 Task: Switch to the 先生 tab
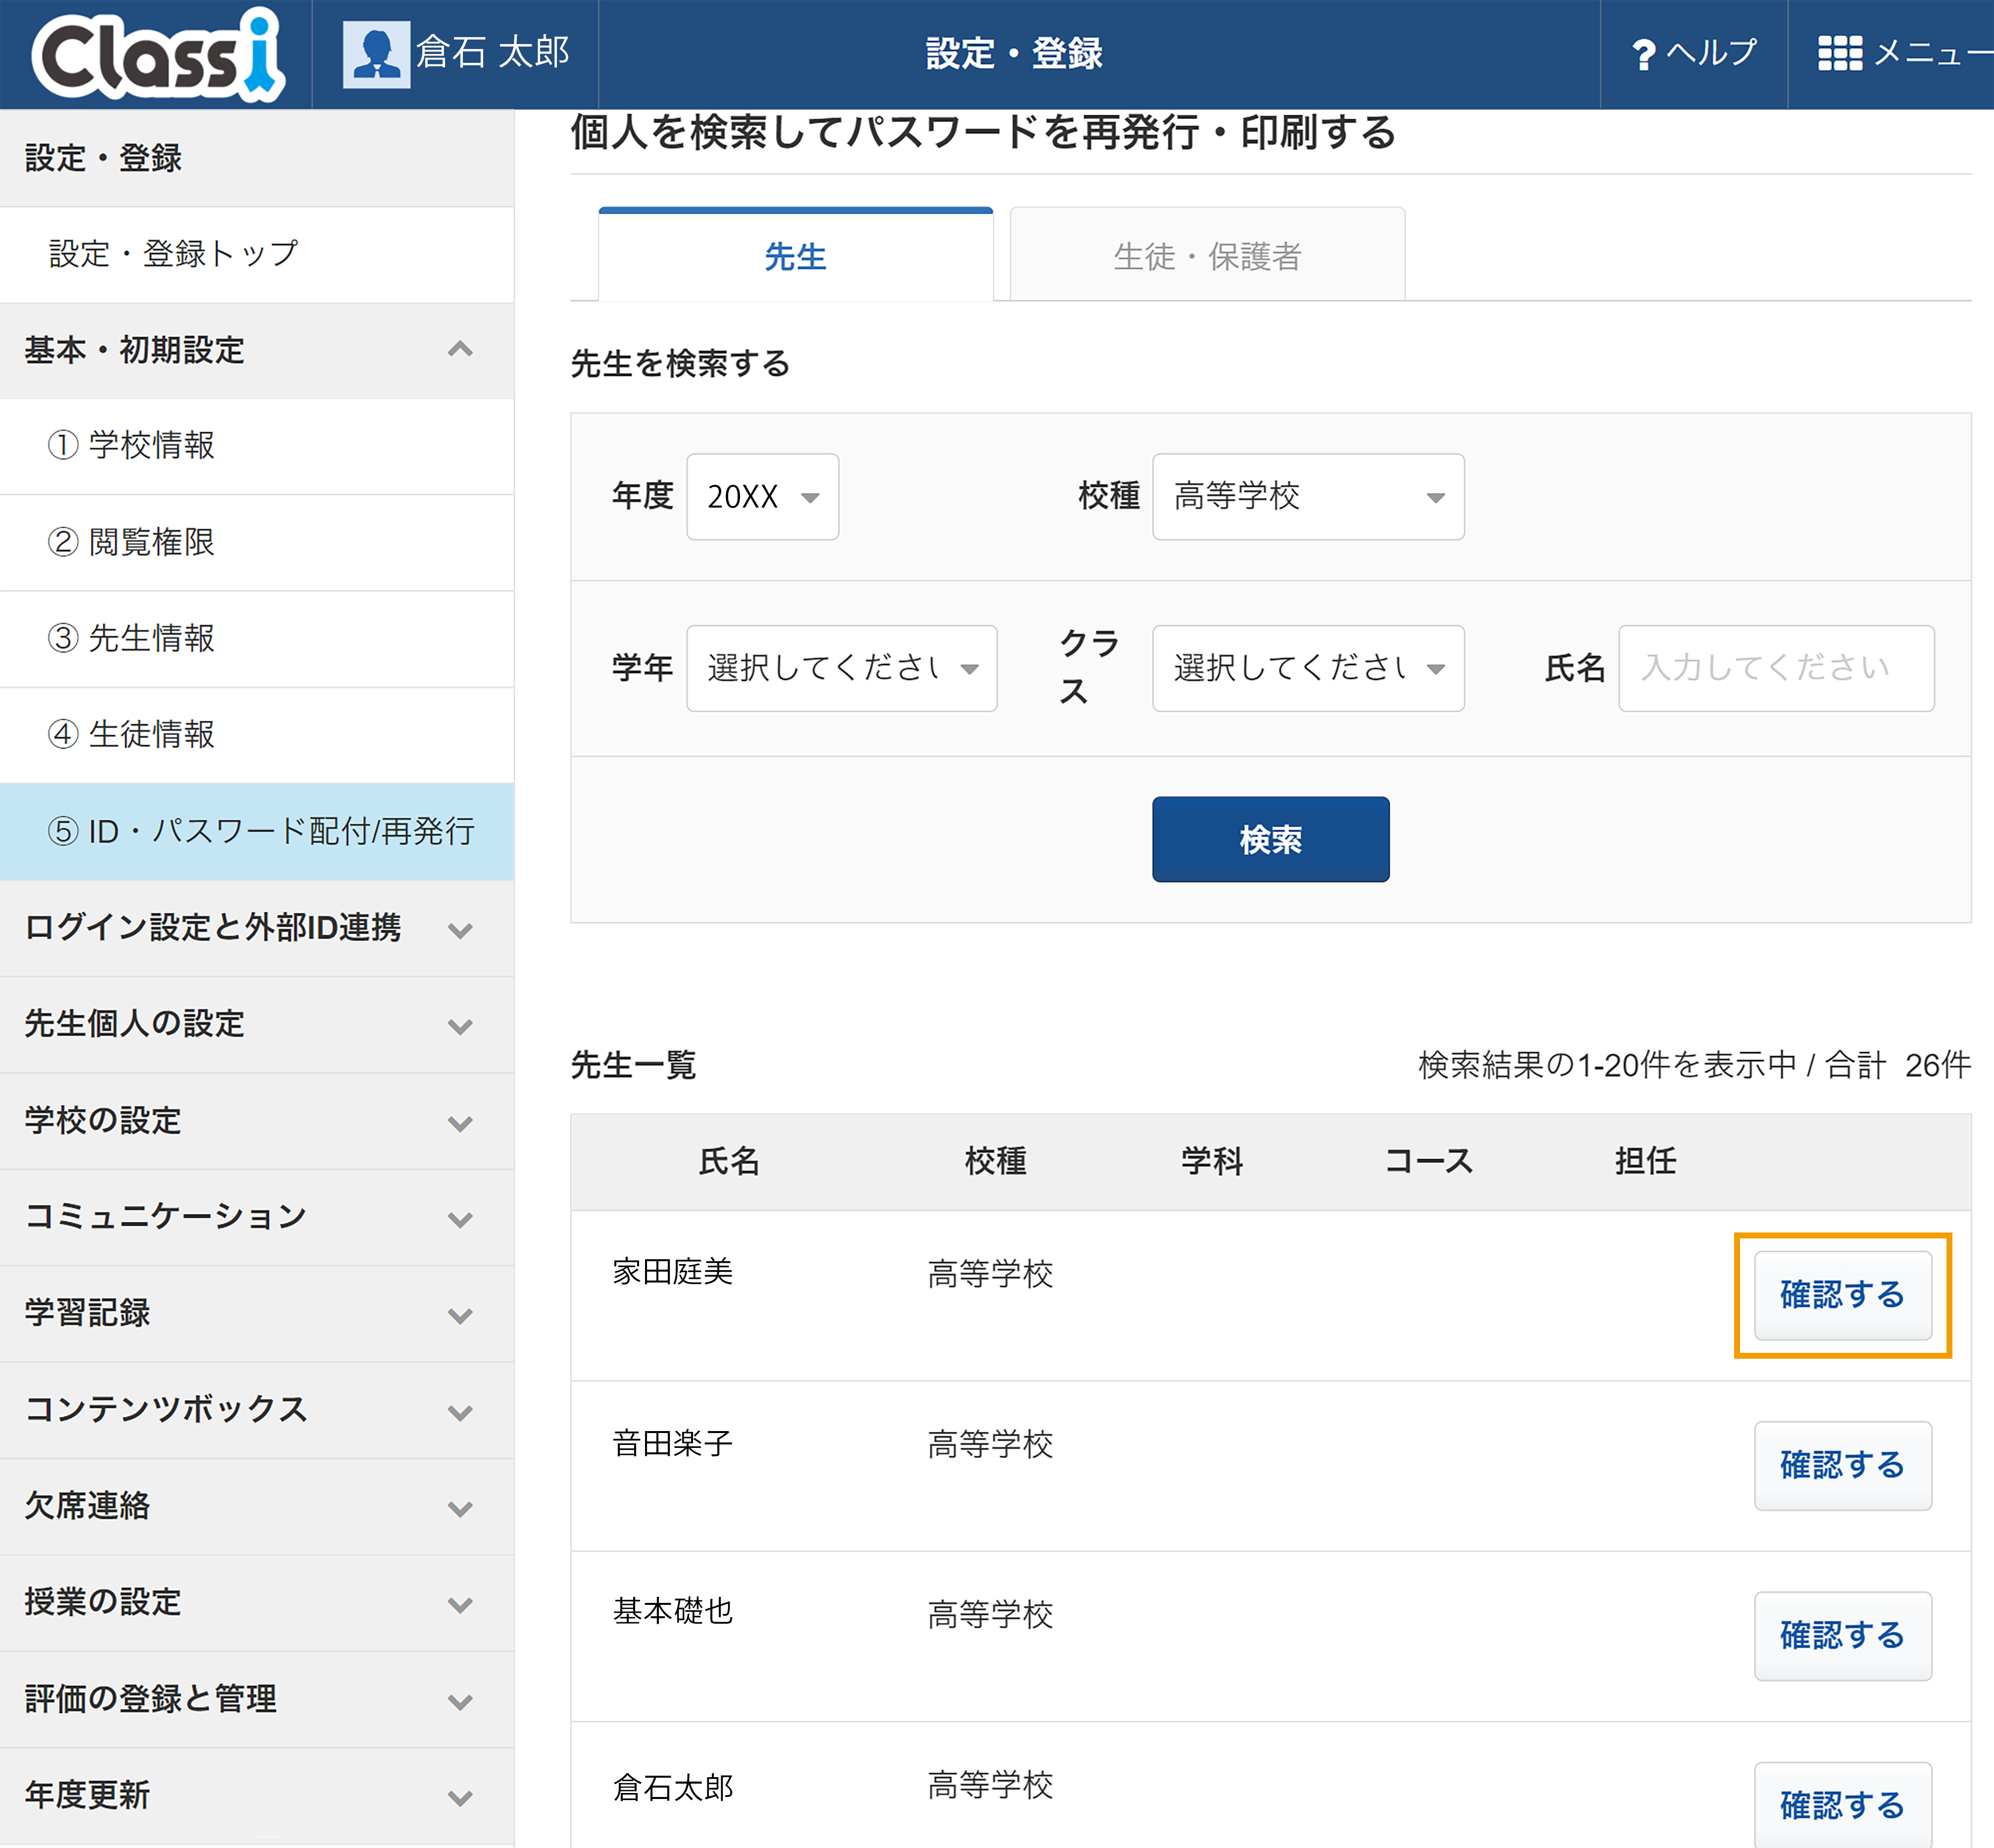tap(796, 255)
